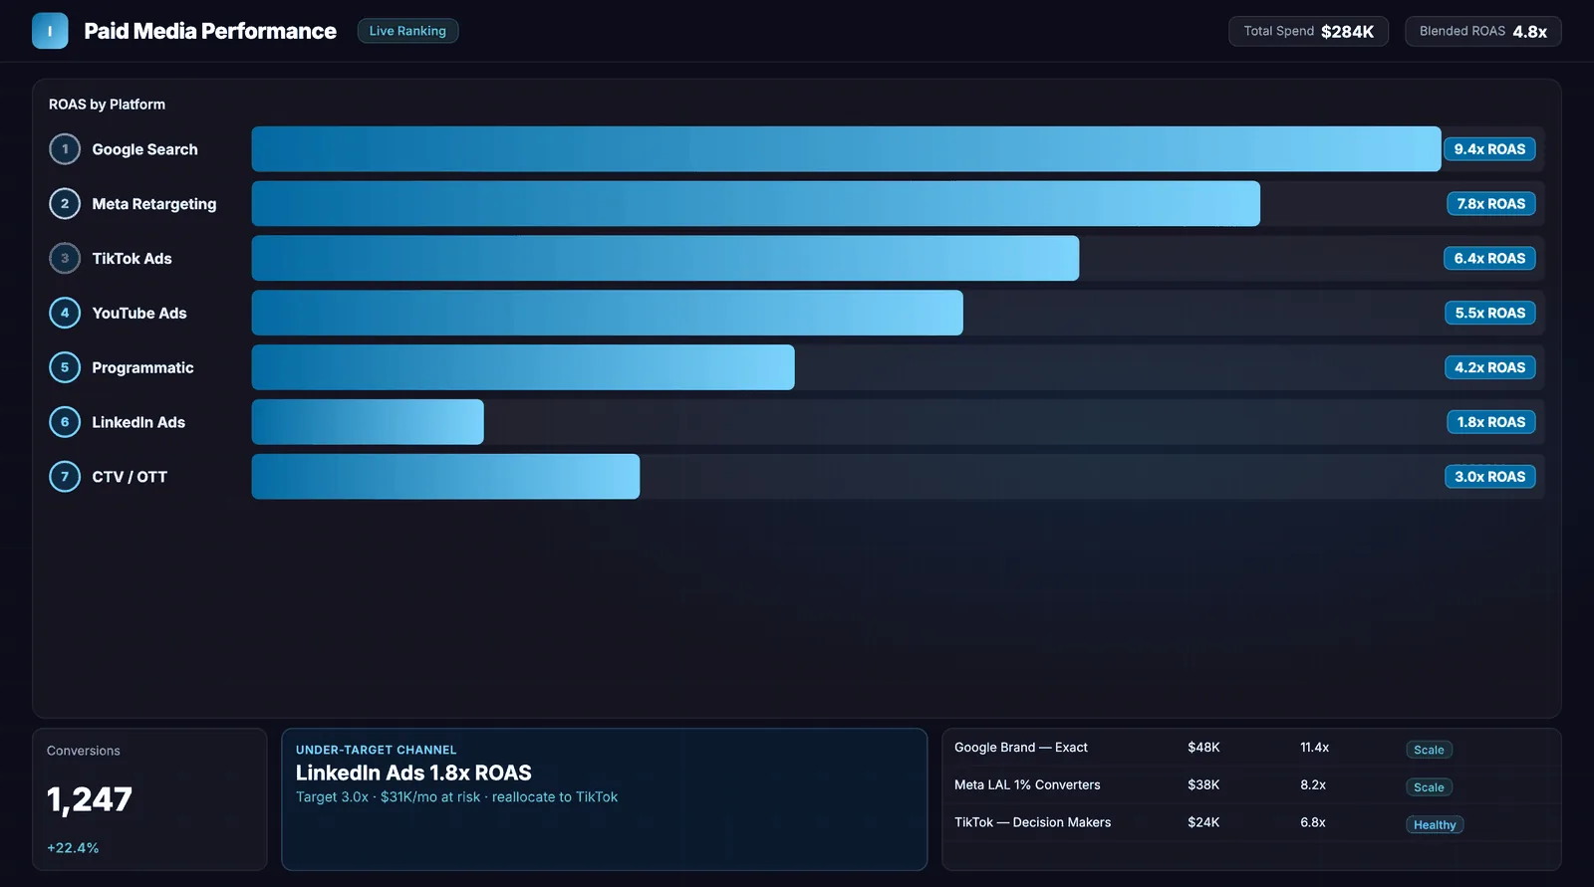The width and height of the screenshot is (1594, 887).
Task: Open the LinkedIn Ads 1.8x ROAS alert heading
Action: pos(413,773)
